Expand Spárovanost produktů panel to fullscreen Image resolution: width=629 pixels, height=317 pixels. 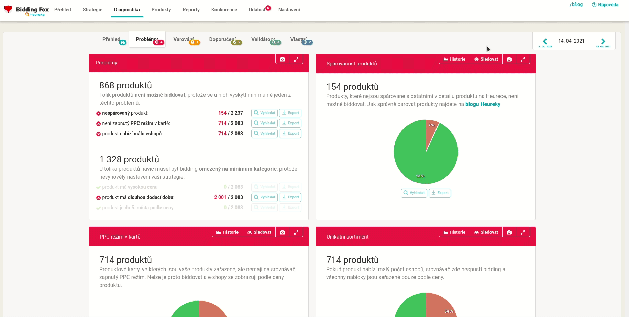[523, 59]
